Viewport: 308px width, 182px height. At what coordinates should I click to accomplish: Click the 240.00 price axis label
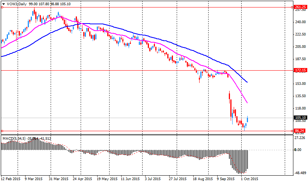click(300, 22)
